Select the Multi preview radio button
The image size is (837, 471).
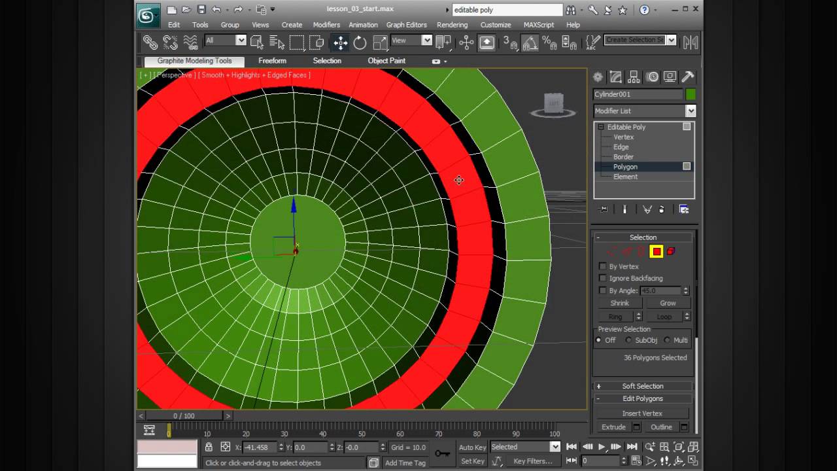point(668,340)
